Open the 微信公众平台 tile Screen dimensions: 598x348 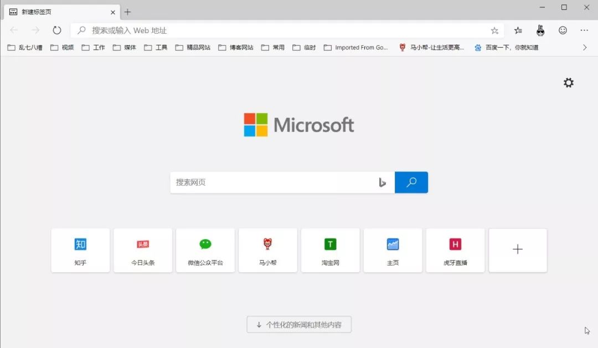[205, 251]
